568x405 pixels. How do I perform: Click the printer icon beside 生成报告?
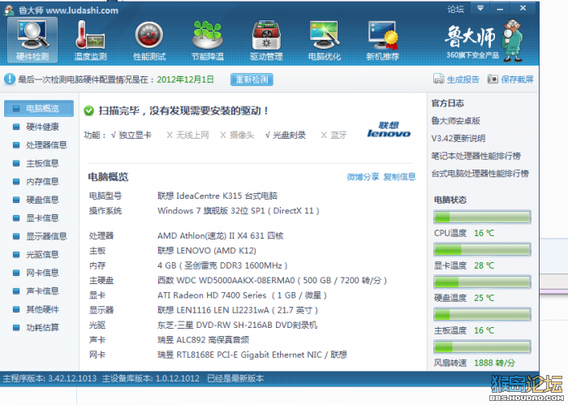(438, 79)
